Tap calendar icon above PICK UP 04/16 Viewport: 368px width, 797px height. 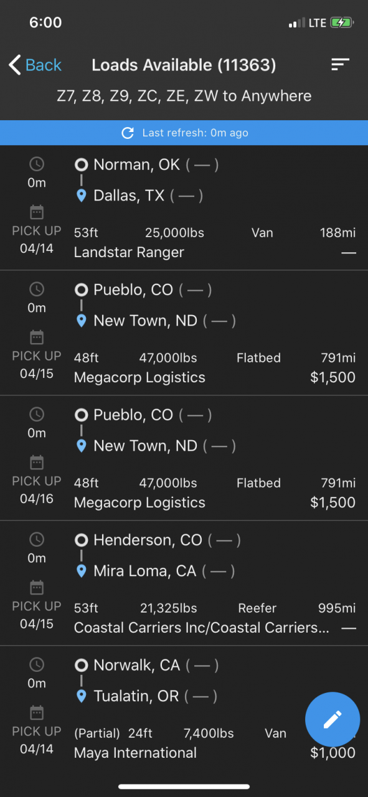37,463
